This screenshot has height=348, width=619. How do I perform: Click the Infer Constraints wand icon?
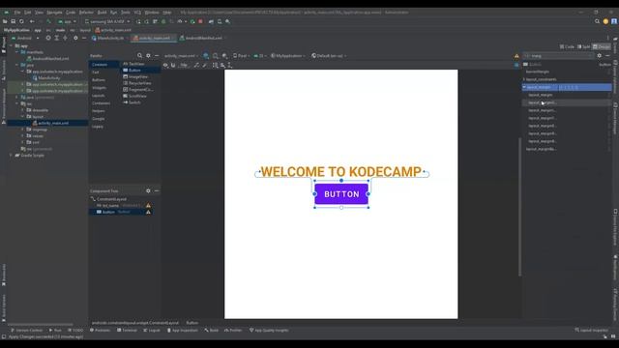(205, 65)
